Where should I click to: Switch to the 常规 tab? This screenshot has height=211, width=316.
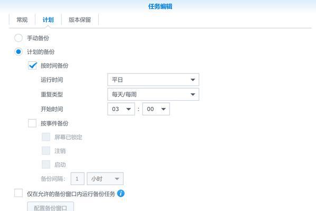click(22, 20)
